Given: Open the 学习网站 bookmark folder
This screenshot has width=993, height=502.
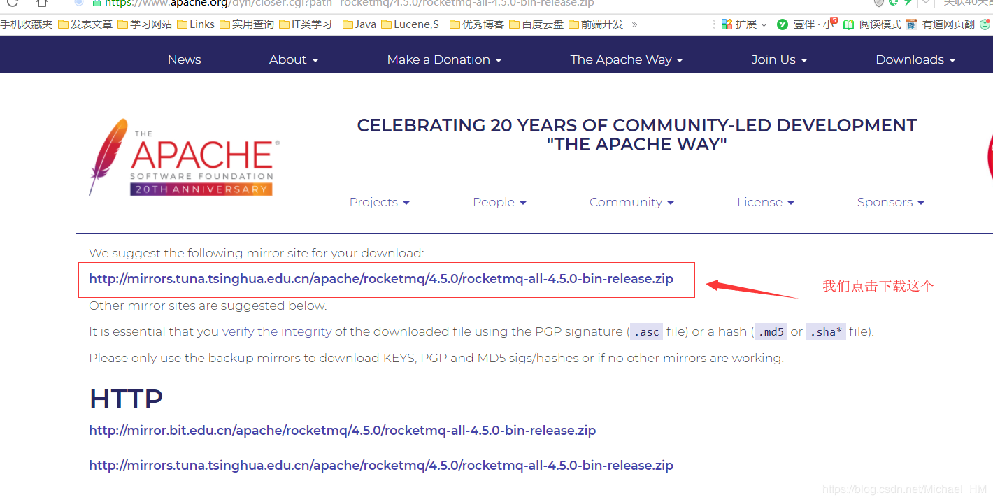Looking at the screenshot, I should [145, 24].
